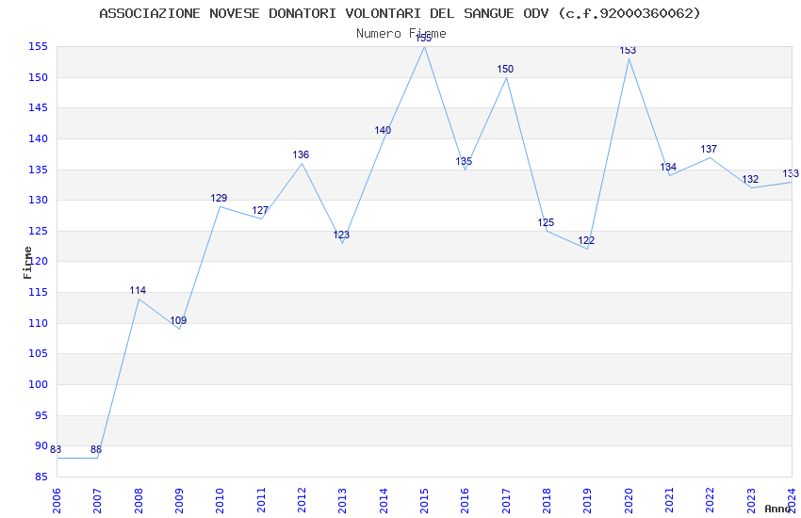Image resolution: width=801 pixels, height=518 pixels.
Task: Click the x-axis year label 2011
Action: pos(260,500)
